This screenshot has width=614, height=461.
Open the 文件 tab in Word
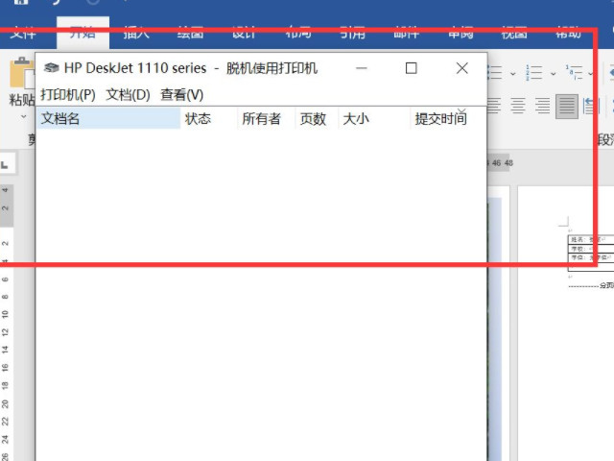click(23, 34)
